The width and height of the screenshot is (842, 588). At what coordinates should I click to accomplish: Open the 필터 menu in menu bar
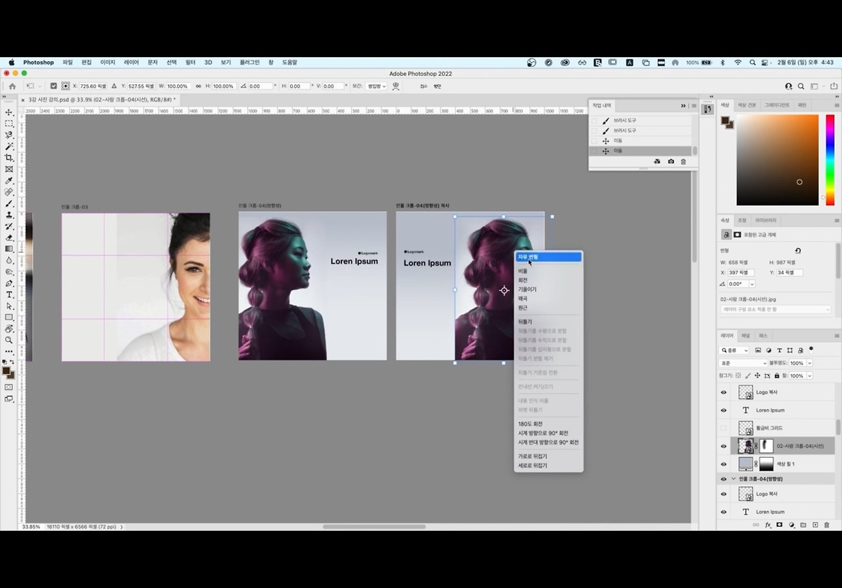click(x=190, y=62)
